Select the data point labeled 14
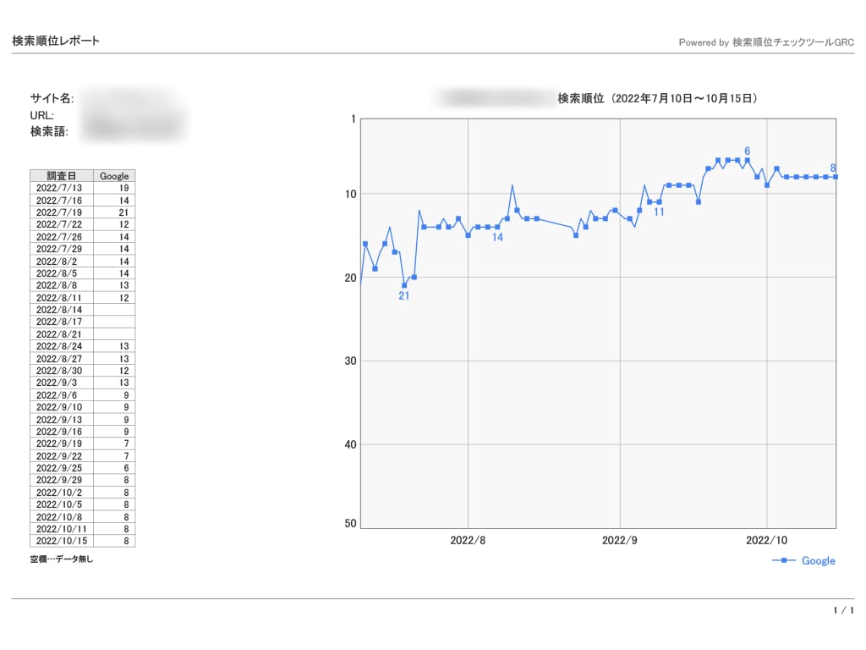Viewport: 866px width, 650px height. (497, 227)
